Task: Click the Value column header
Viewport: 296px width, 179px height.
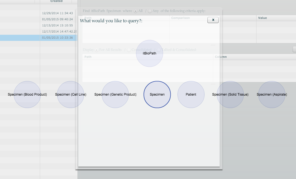Action: tap(276, 18)
